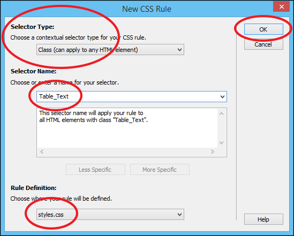Click the description box scroll up arrow

(x=222, y=113)
